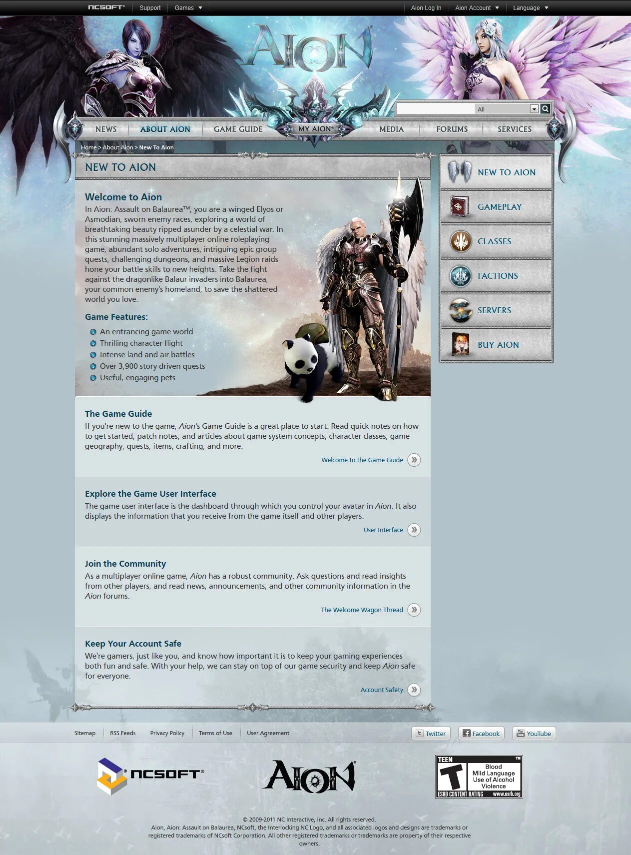Go to Home in the breadcrumb
The width and height of the screenshot is (631, 855).
[x=89, y=147]
